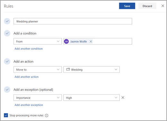Toggle the Stop processing more rules checkbox

tap(6, 115)
